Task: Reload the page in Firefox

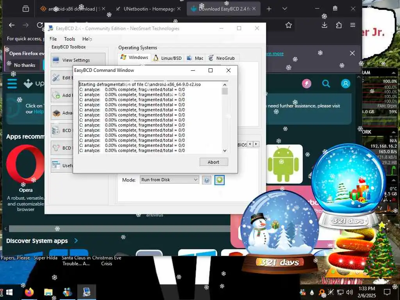Action: (x=40, y=25)
